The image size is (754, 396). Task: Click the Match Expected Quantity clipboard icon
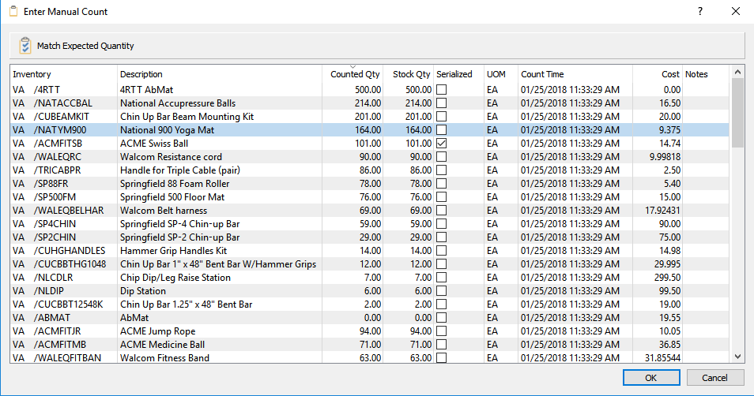click(25, 46)
